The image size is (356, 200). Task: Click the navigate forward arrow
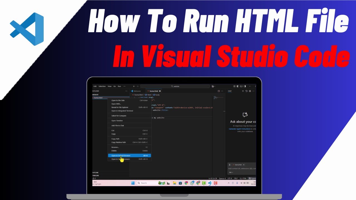click(137, 86)
